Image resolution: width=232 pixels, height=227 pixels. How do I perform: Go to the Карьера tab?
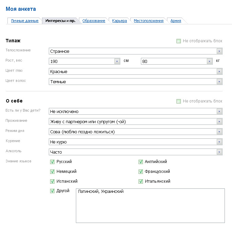[120, 21]
